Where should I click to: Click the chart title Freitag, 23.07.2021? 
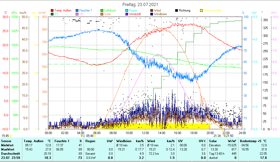click(x=140, y=5)
